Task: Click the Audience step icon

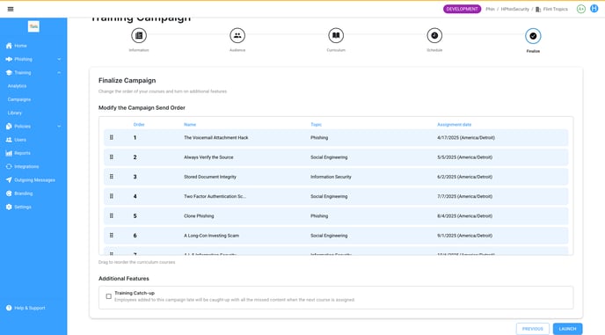Action: pyautogui.click(x=237, y=35)
